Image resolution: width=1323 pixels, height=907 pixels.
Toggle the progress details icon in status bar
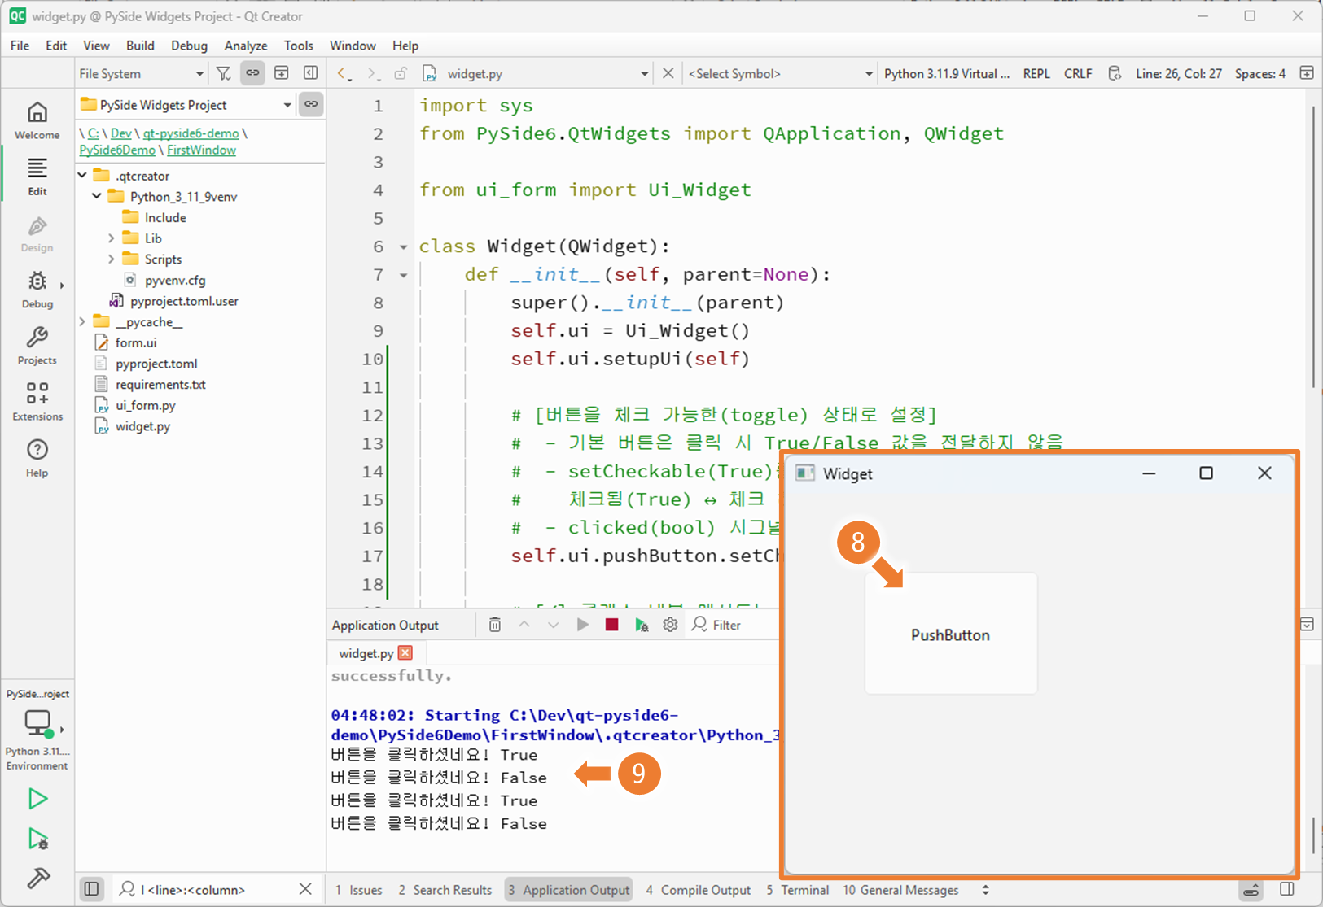click(x=1251, y=889)
